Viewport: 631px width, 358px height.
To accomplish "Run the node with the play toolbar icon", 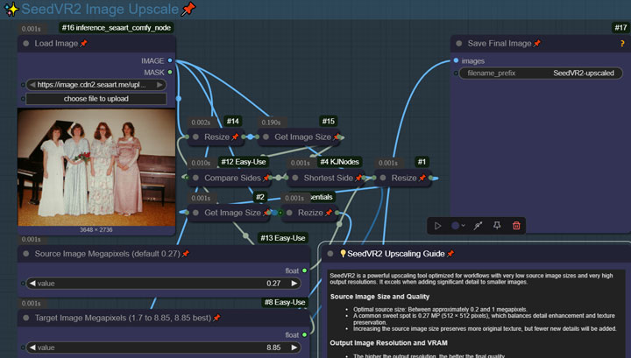I will (x=438, y=226).
